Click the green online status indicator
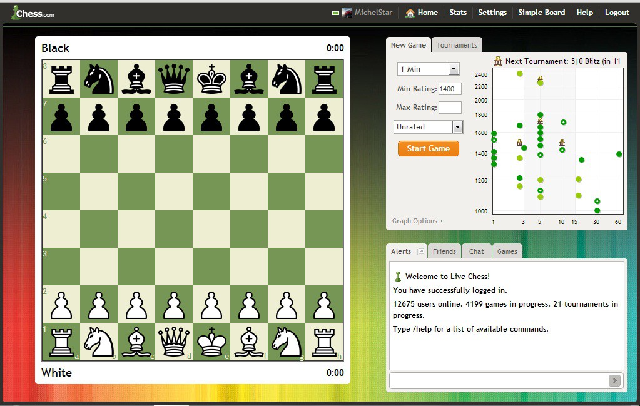Image resolution: width=640 pixels, height=406 pixels. (335, 13)
